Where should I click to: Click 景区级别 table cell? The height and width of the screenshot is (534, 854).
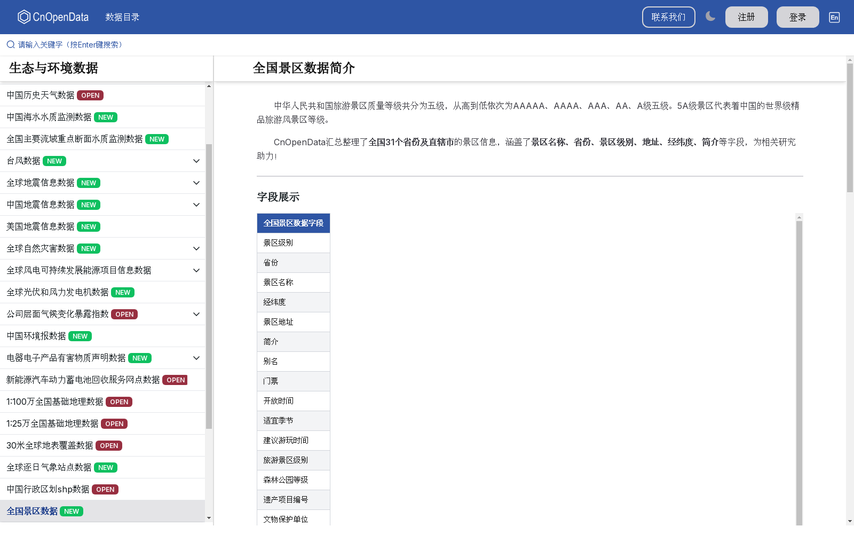[294, 243]
